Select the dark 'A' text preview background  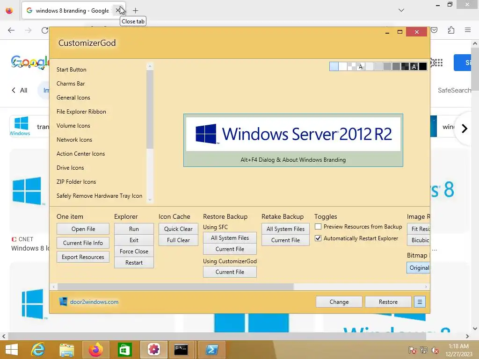tap(414, 66)
